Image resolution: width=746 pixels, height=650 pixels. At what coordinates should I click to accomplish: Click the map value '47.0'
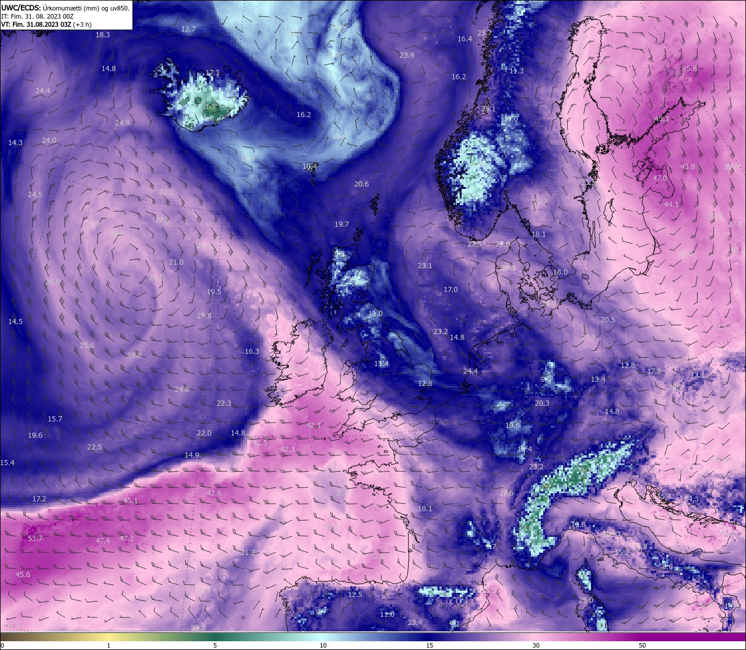[660, 178]
